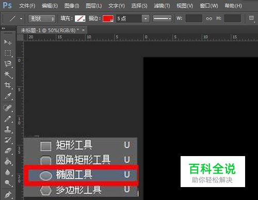The height and width of the screenshot is (200, 258).
Task: Select the Clone Stamp tool
Action: [8, 130]
